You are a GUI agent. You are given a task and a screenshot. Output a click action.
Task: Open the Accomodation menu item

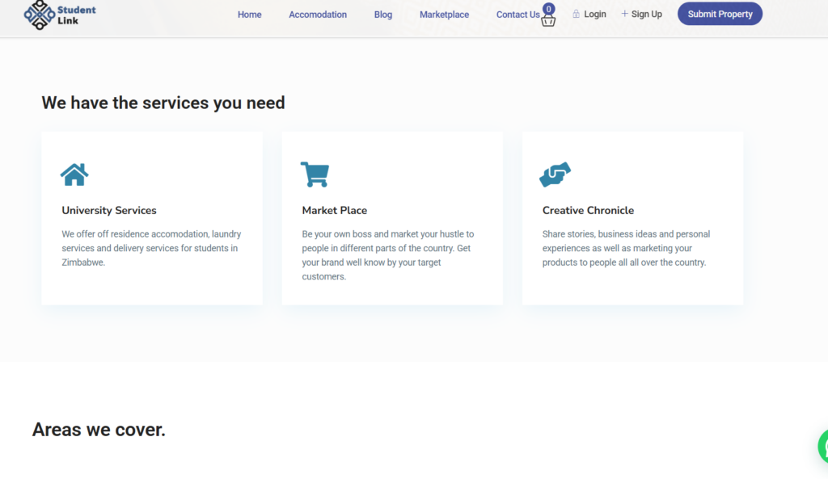pos(318,15)
